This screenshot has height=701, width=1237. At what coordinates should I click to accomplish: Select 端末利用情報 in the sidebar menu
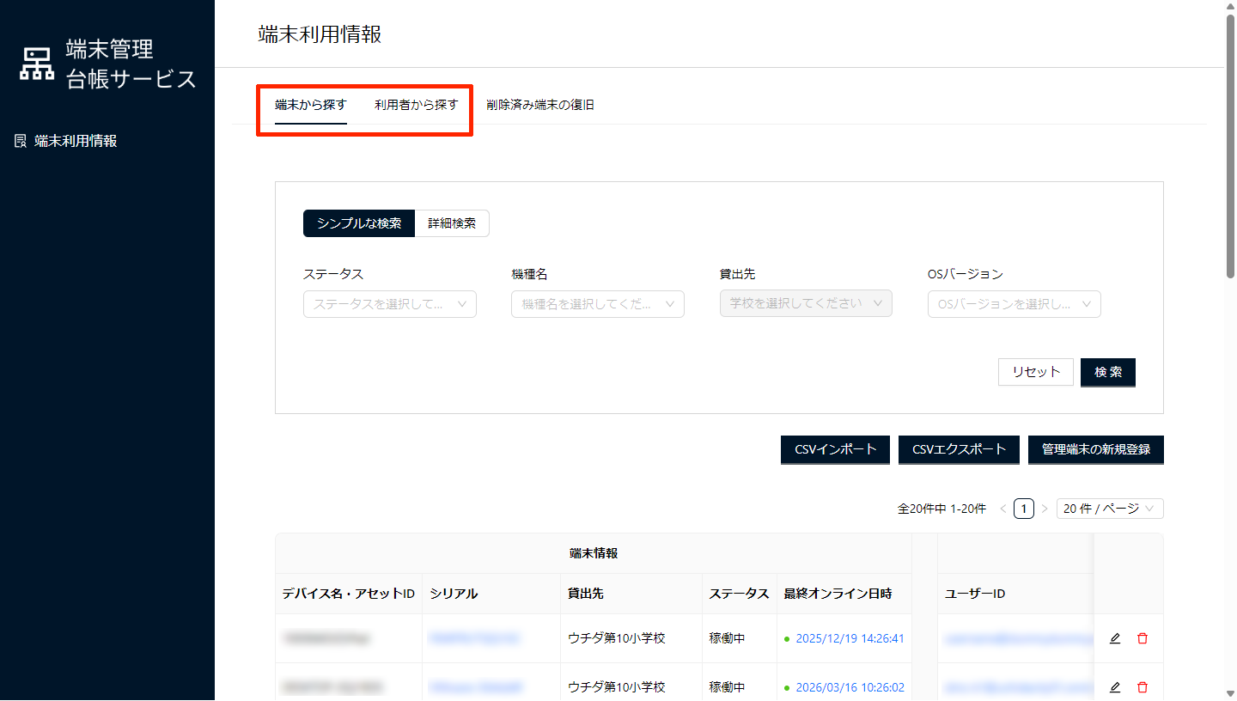76,141
